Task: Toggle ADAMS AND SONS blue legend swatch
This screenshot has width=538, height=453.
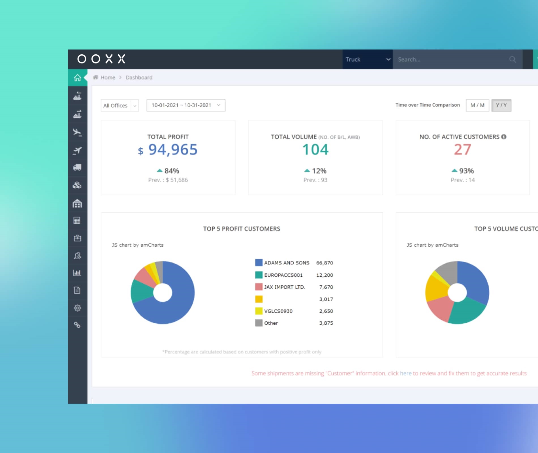Action: pyautogui.click(x=259, y=263)
